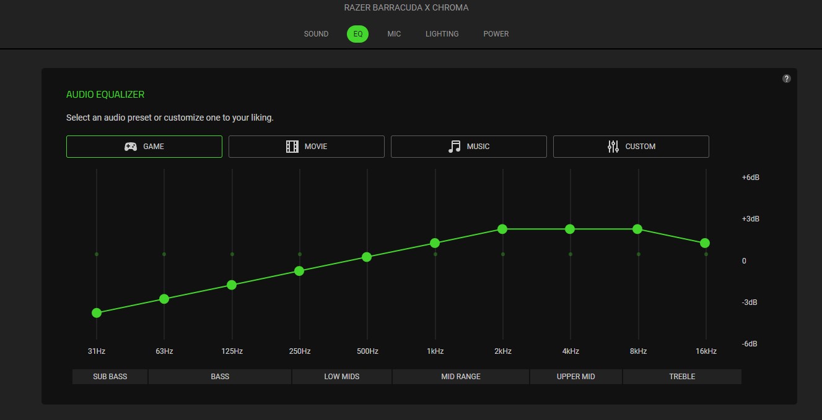822x420 pixels.
Task: Click the 250Hz frequency label
Action: pyautogui.click(x=299, y=351)
